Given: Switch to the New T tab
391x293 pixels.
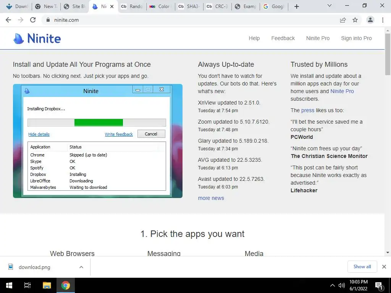Looking at the screenshot, I should click(x=46, y=6).
